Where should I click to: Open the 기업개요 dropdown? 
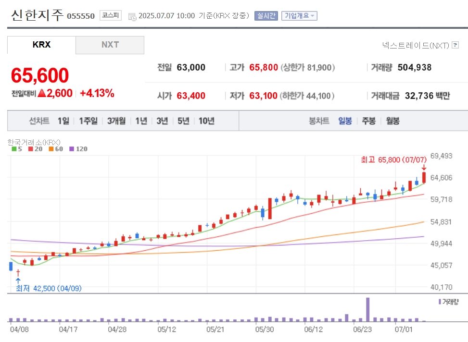[299, 16]
